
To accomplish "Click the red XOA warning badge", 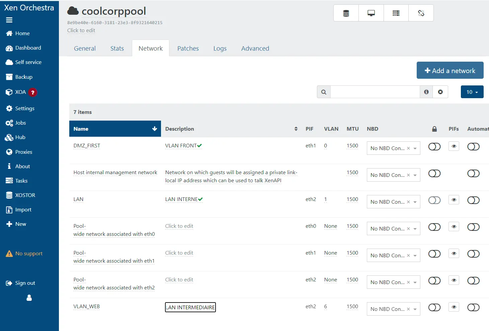I will point(32,92).
